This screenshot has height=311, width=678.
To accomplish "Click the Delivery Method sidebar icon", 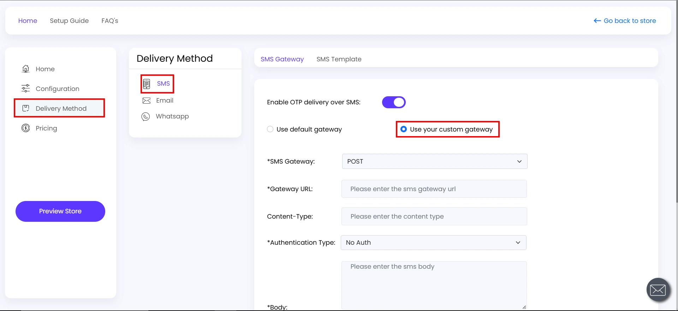I will (x=26, y=108).
